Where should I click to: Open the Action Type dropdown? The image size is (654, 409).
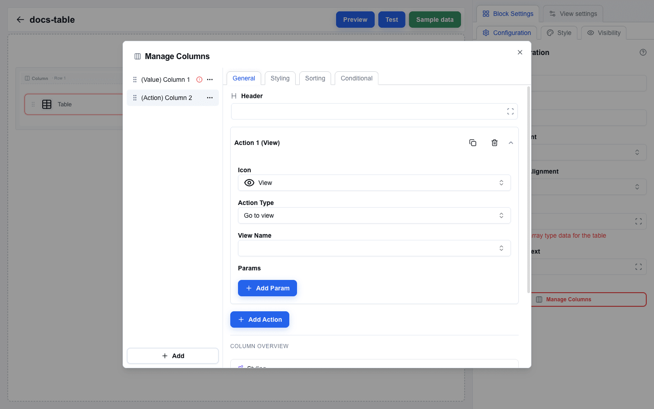(374, 215)
